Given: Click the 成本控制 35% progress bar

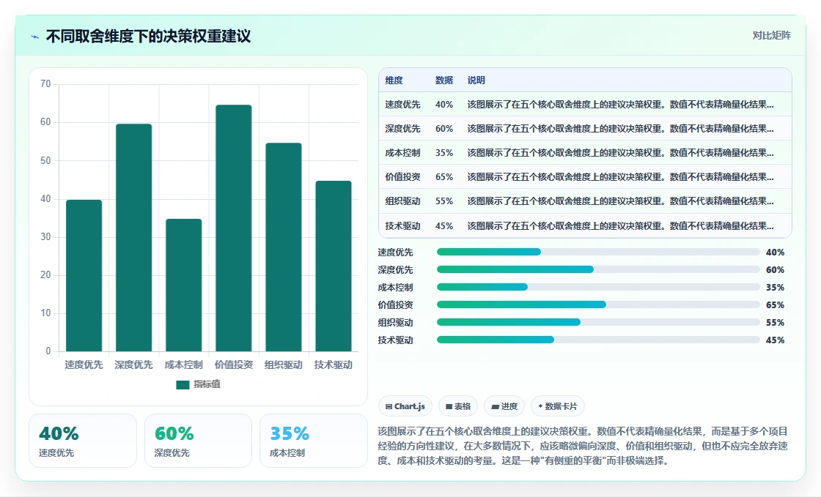Looking at the screenshot, I should (598, 287).
